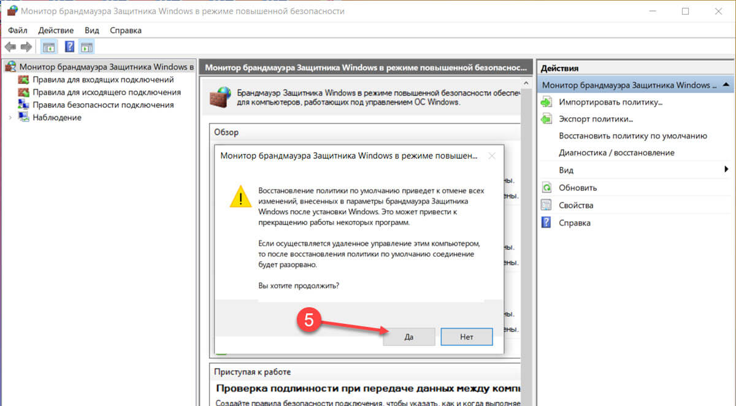Click Экспорт политики action
Image resolution: width=736 pixels, height=406 pixels.
click(x=596, y=118)
